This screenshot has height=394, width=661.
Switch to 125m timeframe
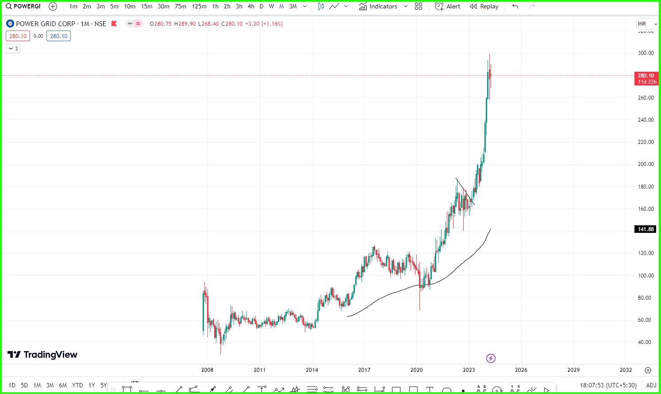[x=199, y=6]
